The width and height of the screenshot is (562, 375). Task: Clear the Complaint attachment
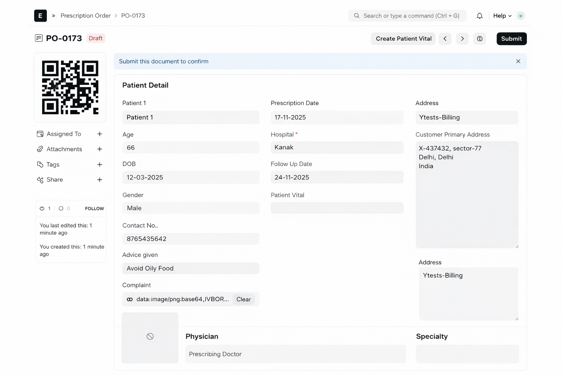tap(243, 299)
